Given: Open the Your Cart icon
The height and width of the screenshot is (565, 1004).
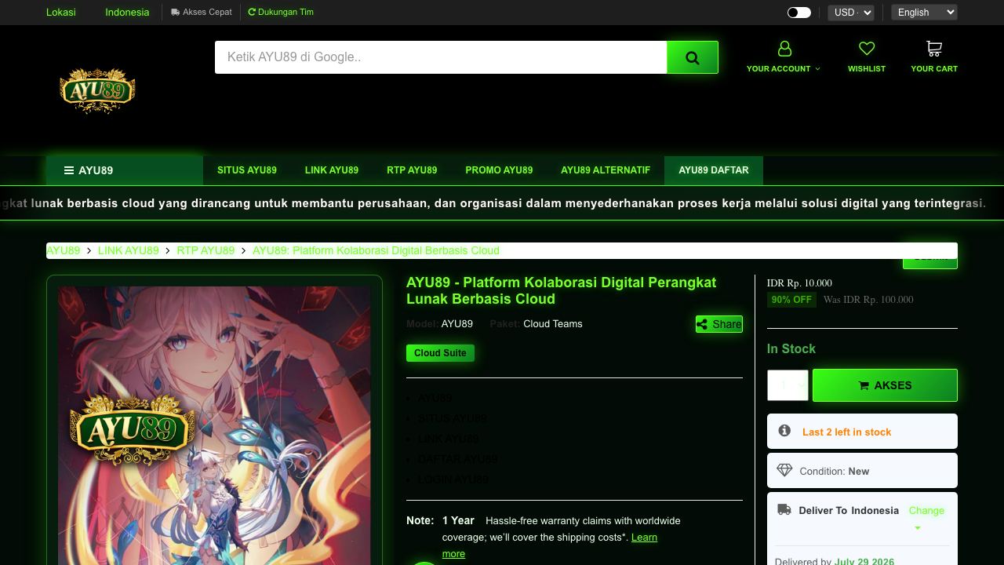Looking at the screenshot, I should click(934, 49).
